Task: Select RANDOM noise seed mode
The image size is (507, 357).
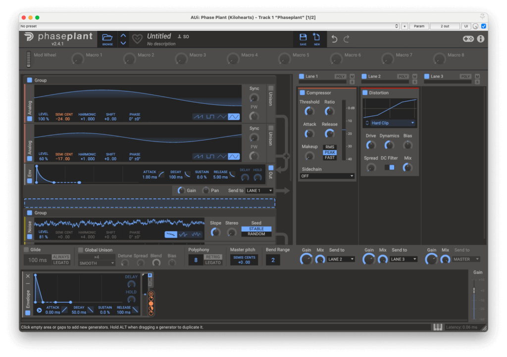Action: 256,234
